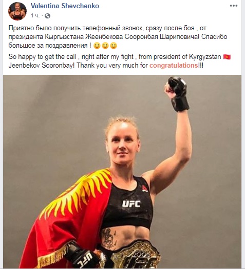
Task: Click the "1 ч." post timestamp
Action: click(x=35, y=16)
